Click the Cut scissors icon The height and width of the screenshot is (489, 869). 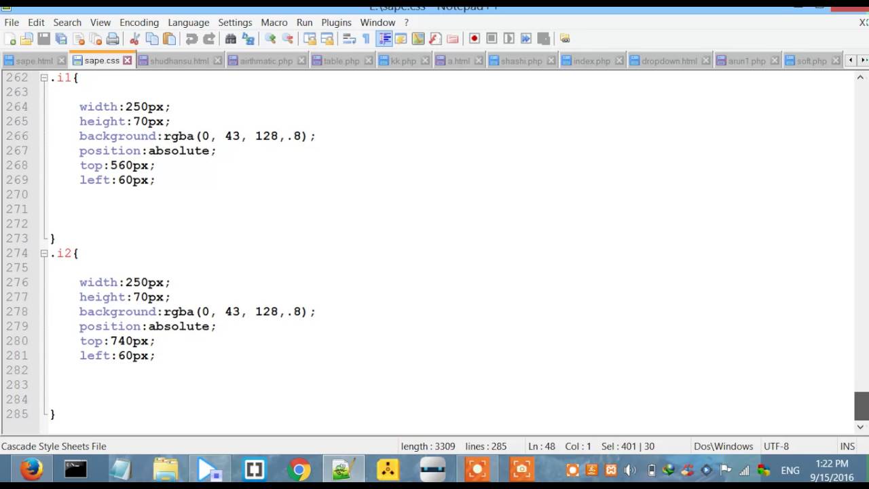[x=134, y=39]
